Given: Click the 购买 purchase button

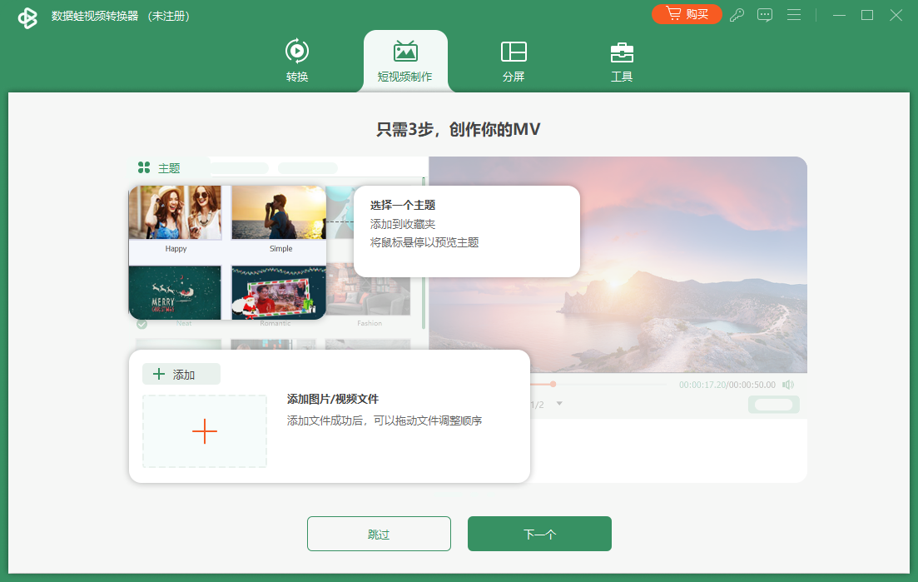Looking at the screenshot, I should point(687,14).
